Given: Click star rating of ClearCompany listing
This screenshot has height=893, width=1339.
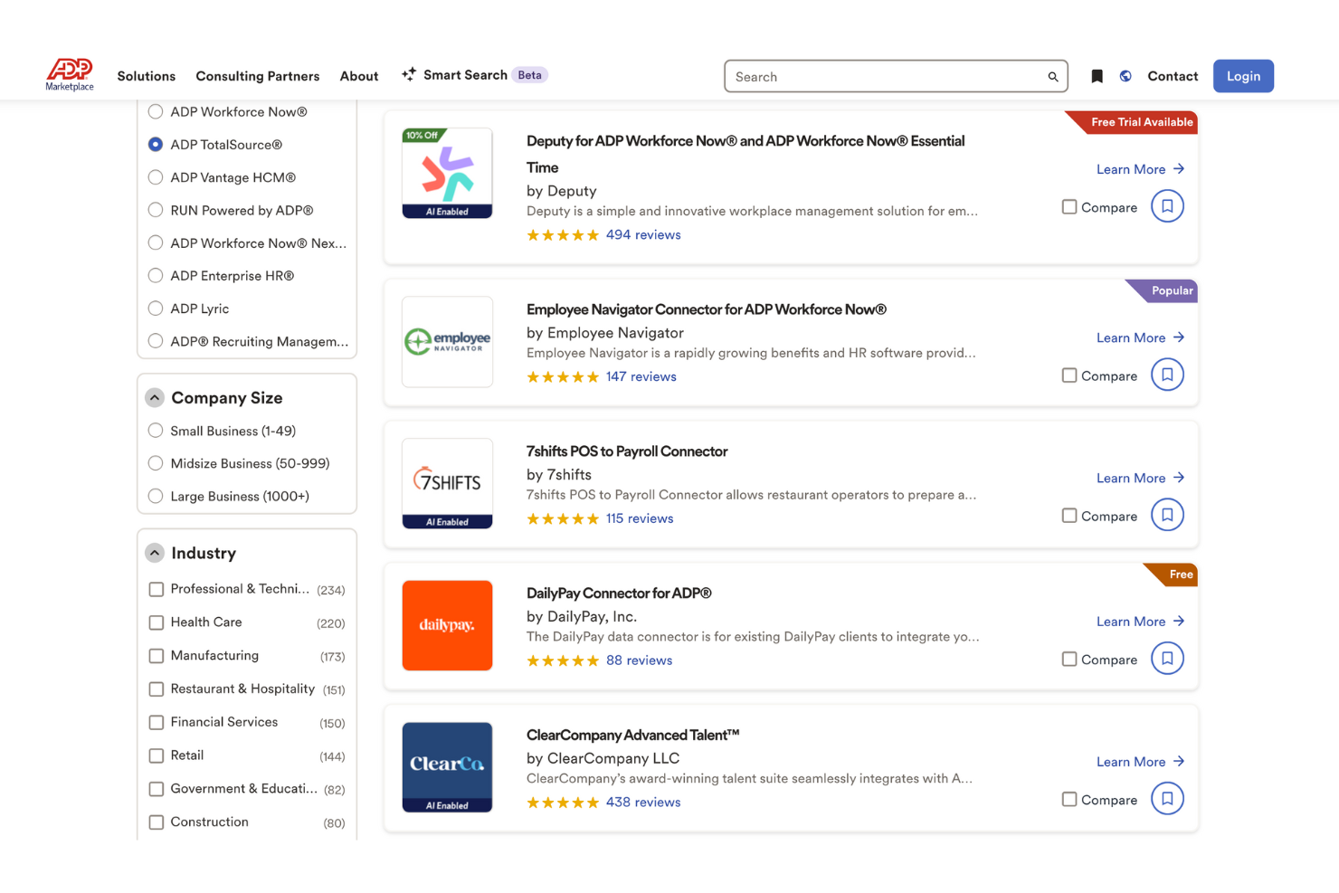Looking at the screenshot, I should [563, 803].
